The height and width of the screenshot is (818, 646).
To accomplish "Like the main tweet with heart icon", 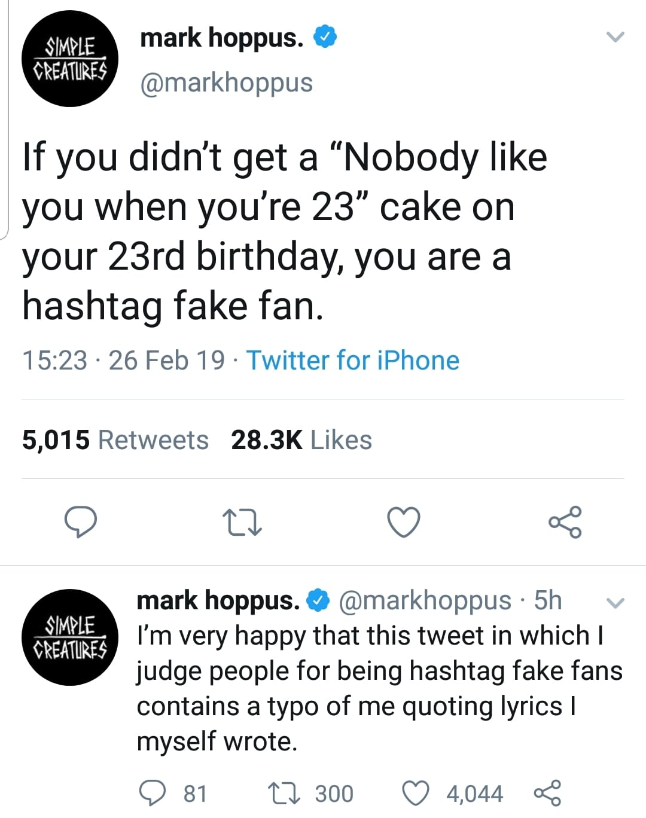I will [404, 522].
